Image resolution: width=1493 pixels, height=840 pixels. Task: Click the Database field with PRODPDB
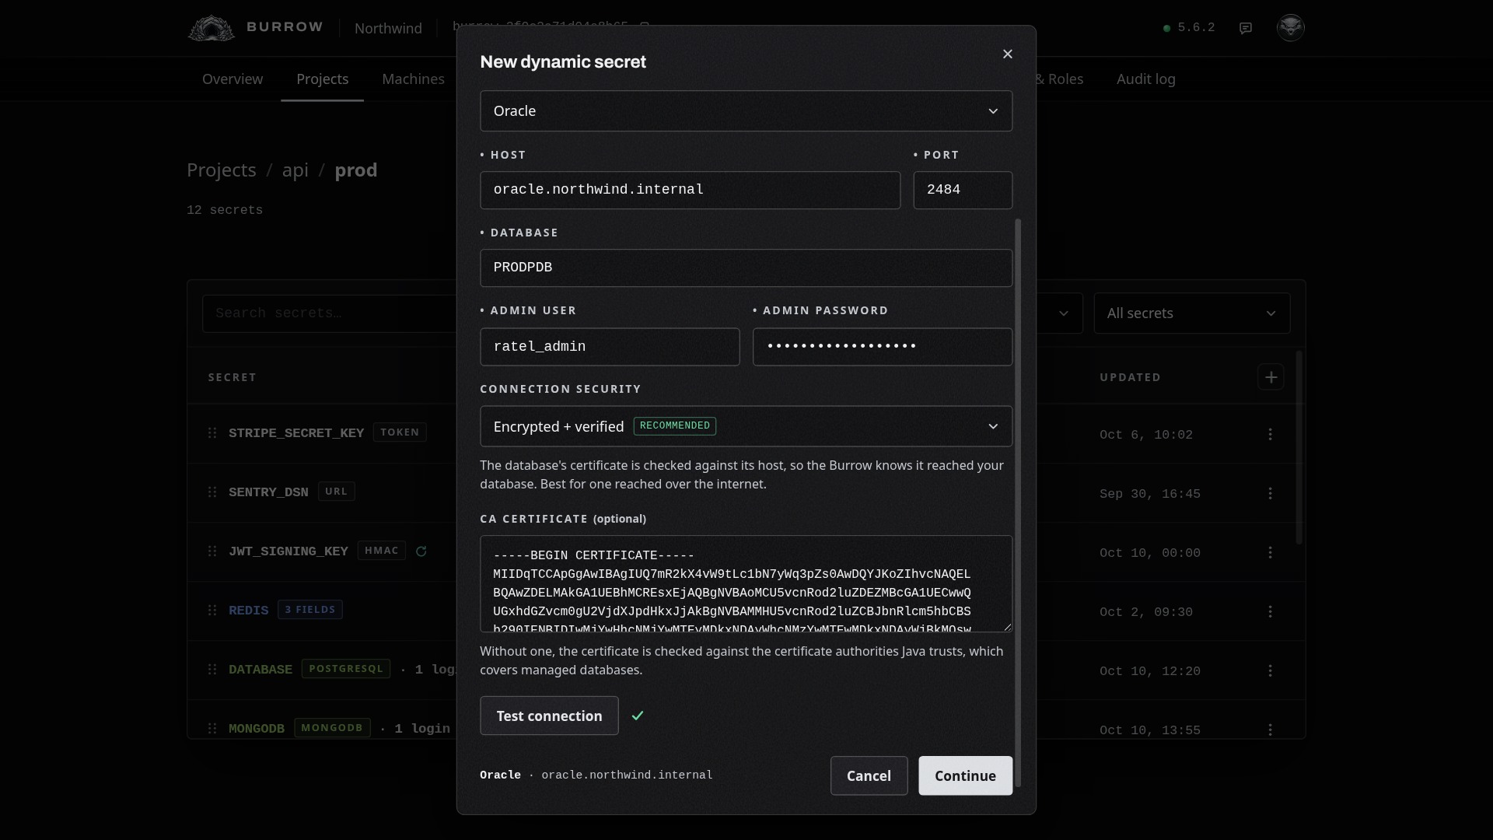746,268
